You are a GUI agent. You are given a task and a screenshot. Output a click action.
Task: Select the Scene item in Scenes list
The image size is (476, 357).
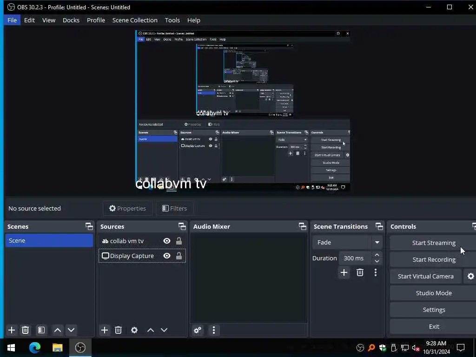(x=49, y=240)
